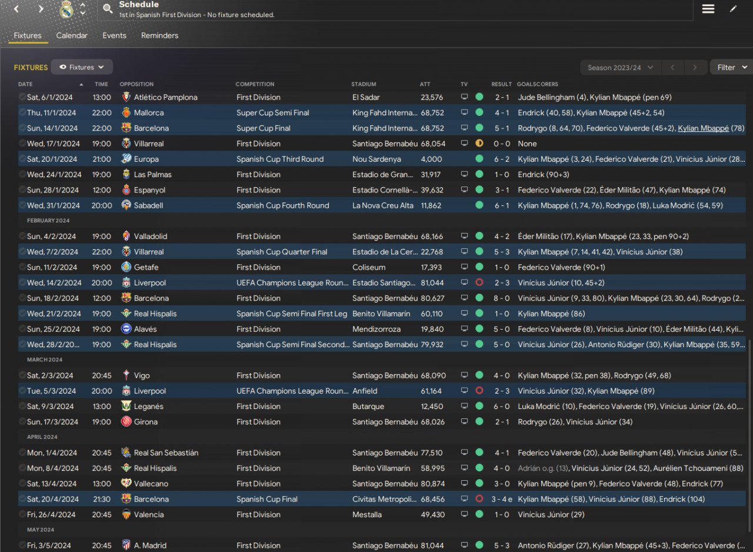Click the Adrián o.g. (13) goalscorer

[544, 468]
